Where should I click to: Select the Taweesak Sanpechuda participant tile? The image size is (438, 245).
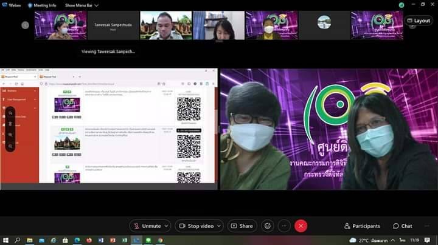pyautogui.click(x=113, y=25)
